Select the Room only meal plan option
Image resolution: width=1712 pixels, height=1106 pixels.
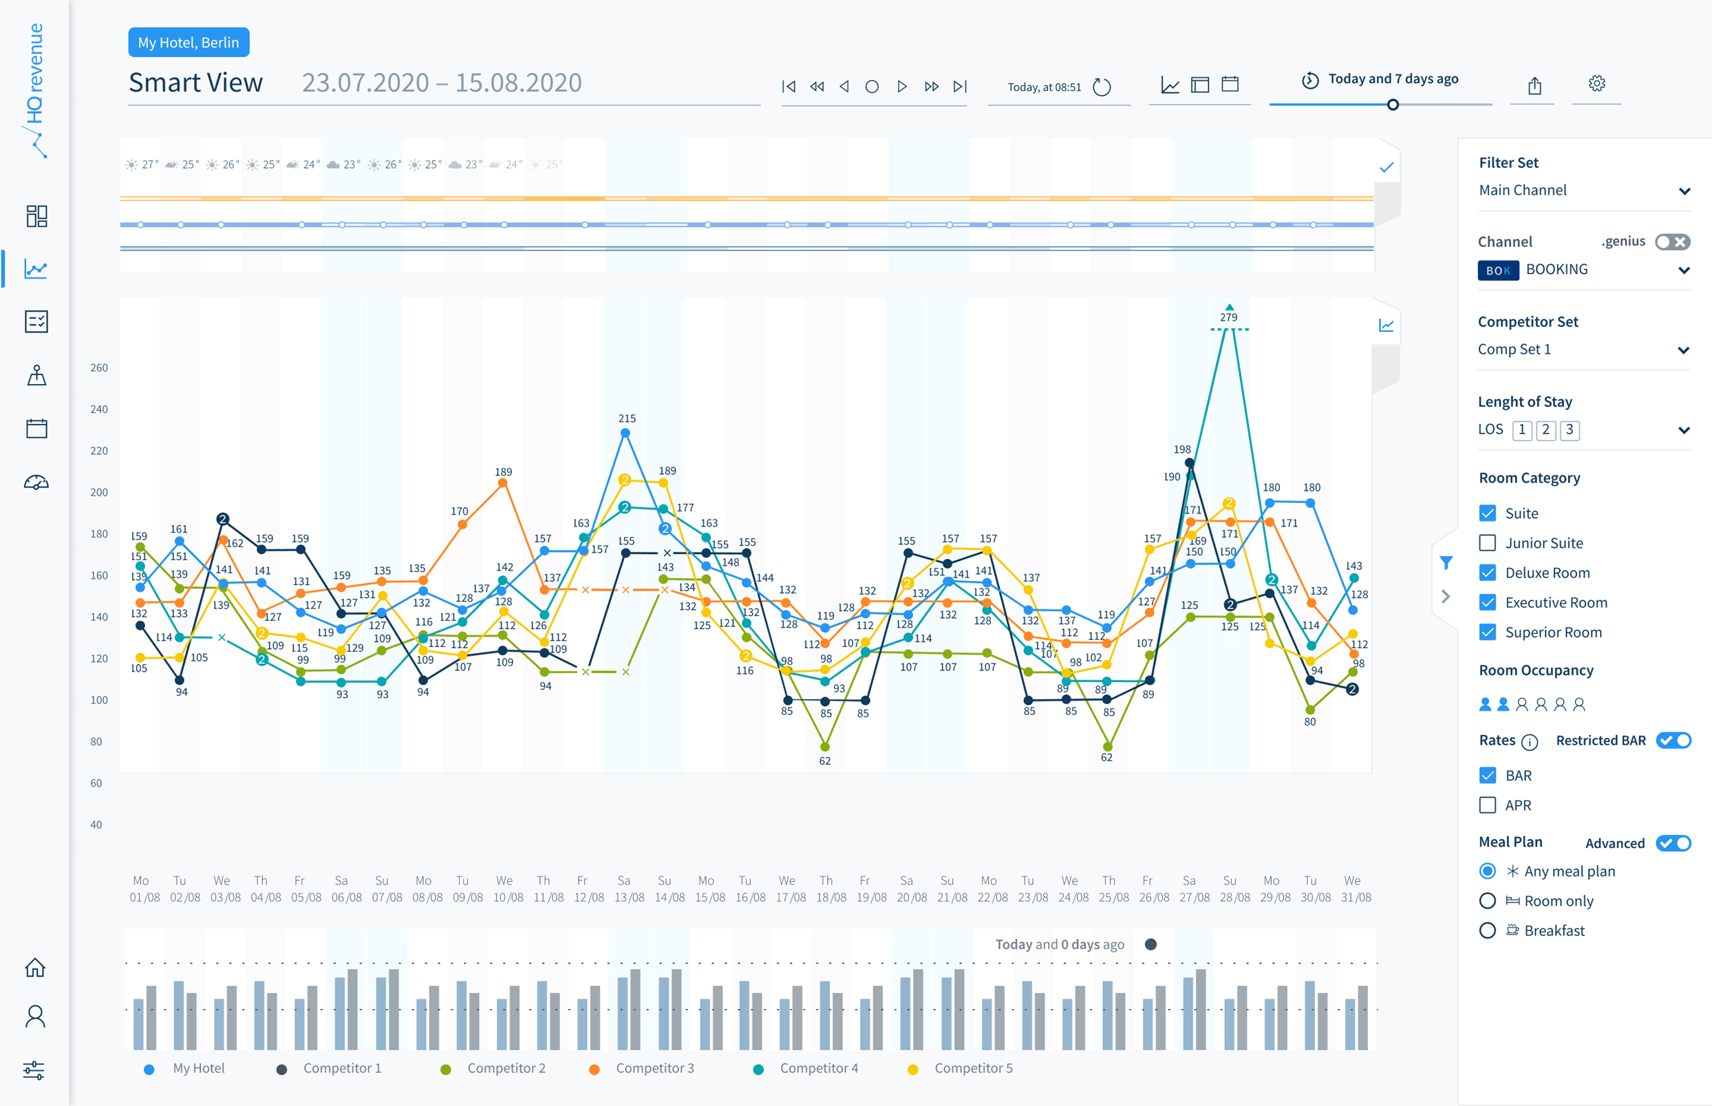coord(1487,901)
